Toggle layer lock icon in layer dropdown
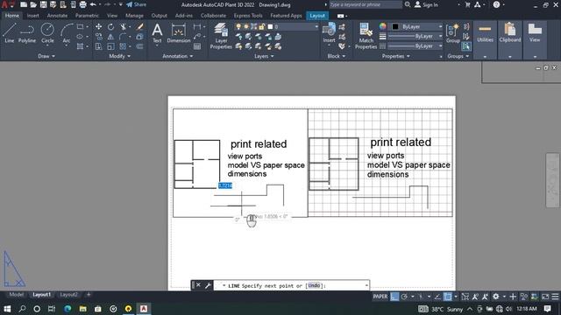The image size is (561, 315). [262, 27]
